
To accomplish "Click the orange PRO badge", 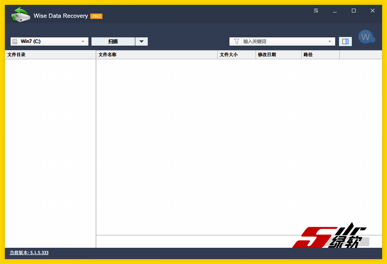I will coord(96,16).
